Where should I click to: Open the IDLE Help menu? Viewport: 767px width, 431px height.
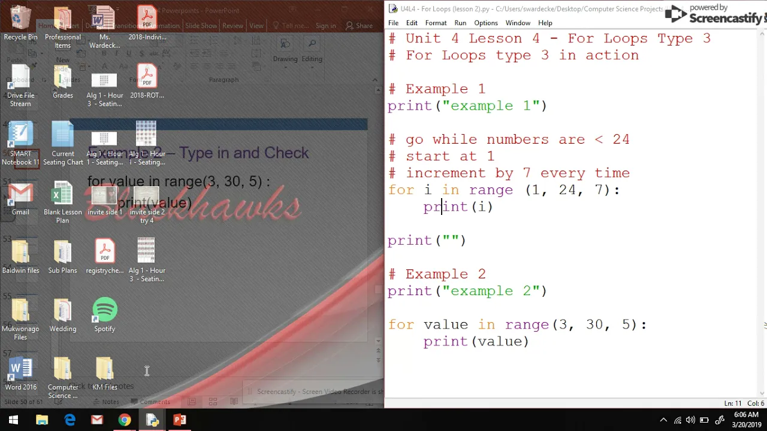545,23
